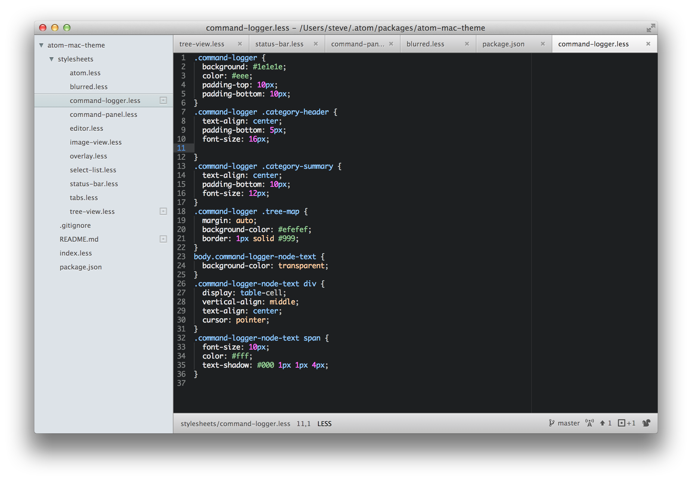Open image-view.less file
The image size is (692, 481).
[x=95, y=142]
